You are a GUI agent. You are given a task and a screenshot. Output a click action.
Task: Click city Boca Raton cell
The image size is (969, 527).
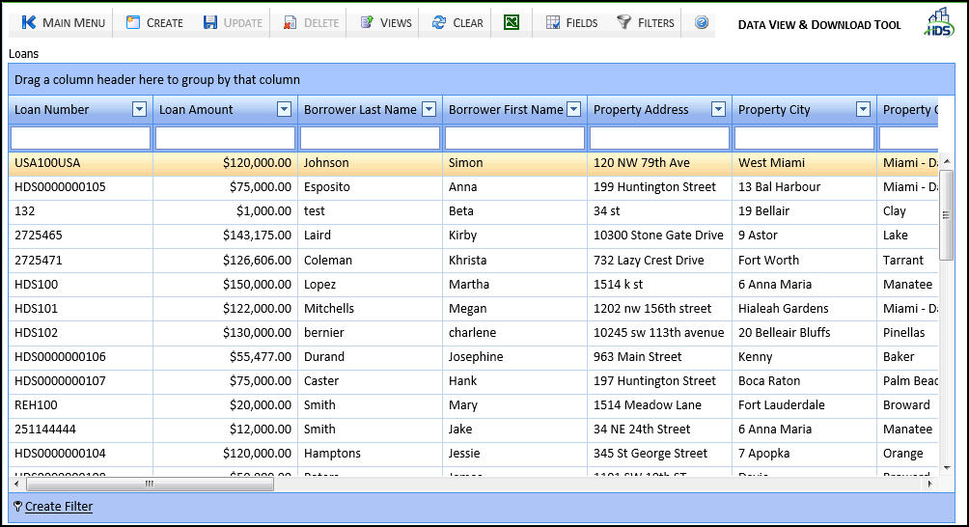804,380
